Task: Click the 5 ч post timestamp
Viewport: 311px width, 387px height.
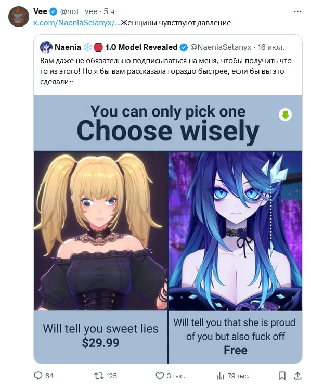Action: [x=109, y=11]
